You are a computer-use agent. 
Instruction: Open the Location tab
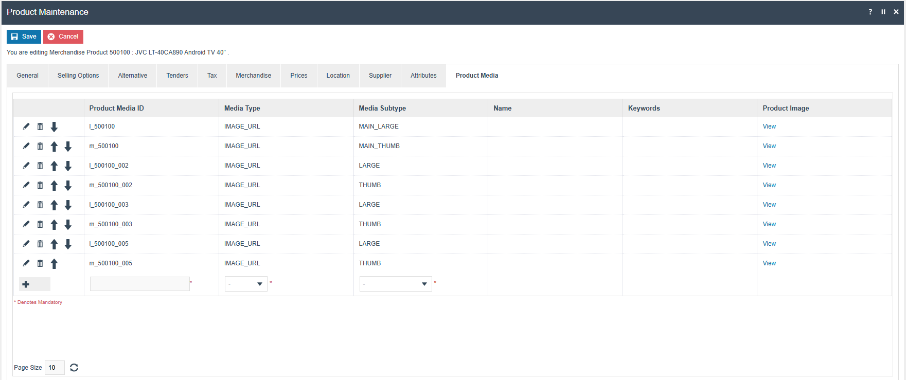[x=338, y=76]
